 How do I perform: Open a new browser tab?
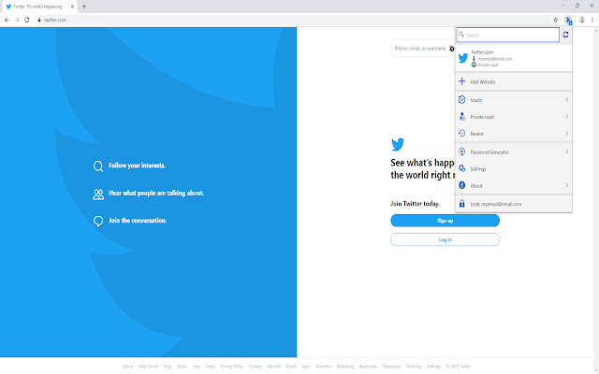84,7
